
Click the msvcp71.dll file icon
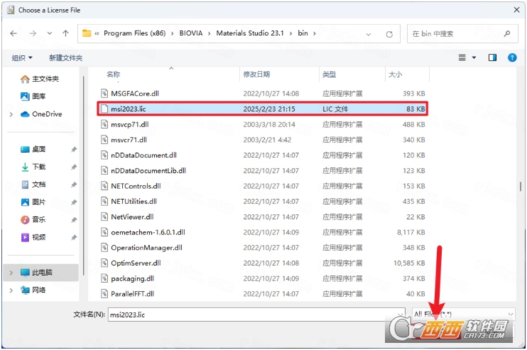click(x=104, y=124)
